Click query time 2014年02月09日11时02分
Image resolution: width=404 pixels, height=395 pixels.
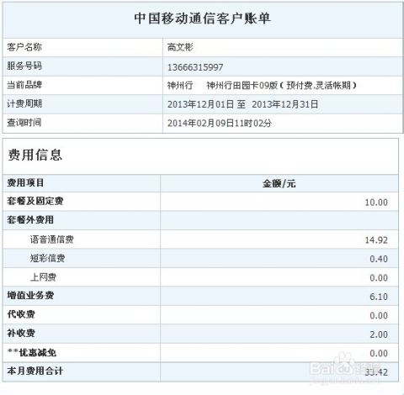(220, 124)
